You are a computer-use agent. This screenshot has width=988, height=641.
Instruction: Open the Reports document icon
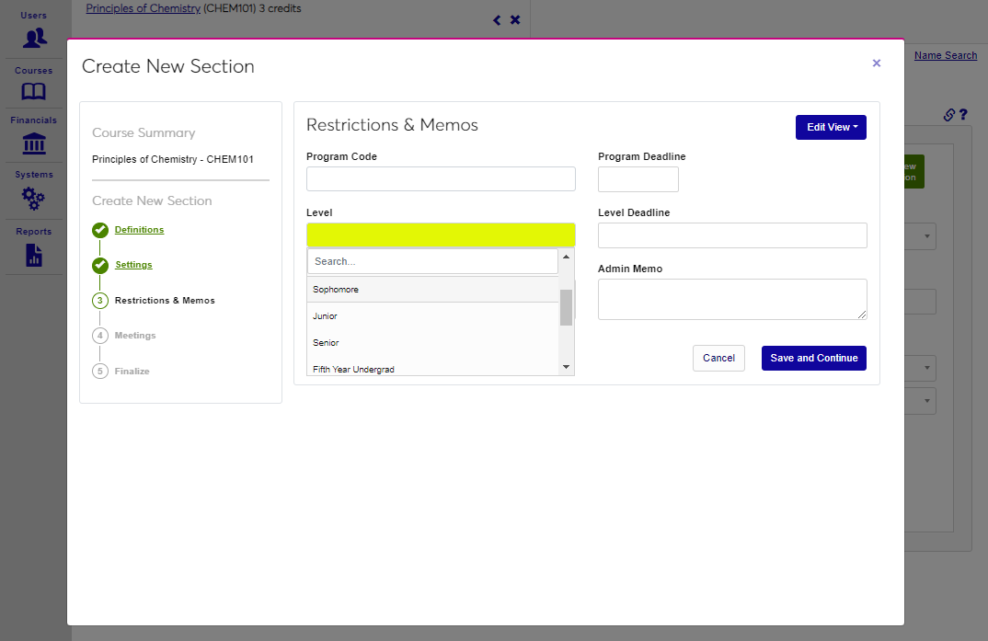[34, 255]
